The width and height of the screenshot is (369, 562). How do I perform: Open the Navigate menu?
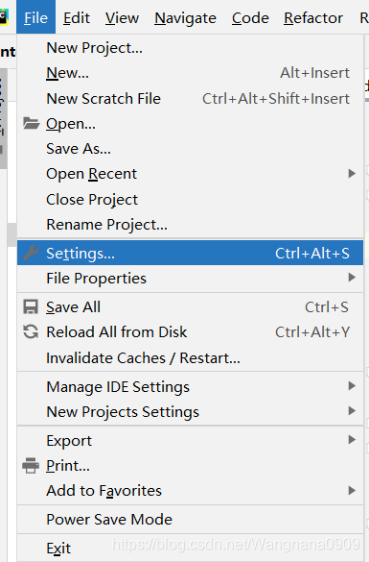click(x=185, y=17)
